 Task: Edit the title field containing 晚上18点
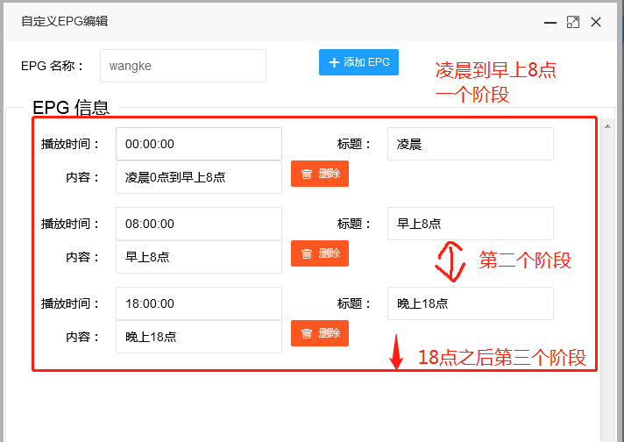470,303
